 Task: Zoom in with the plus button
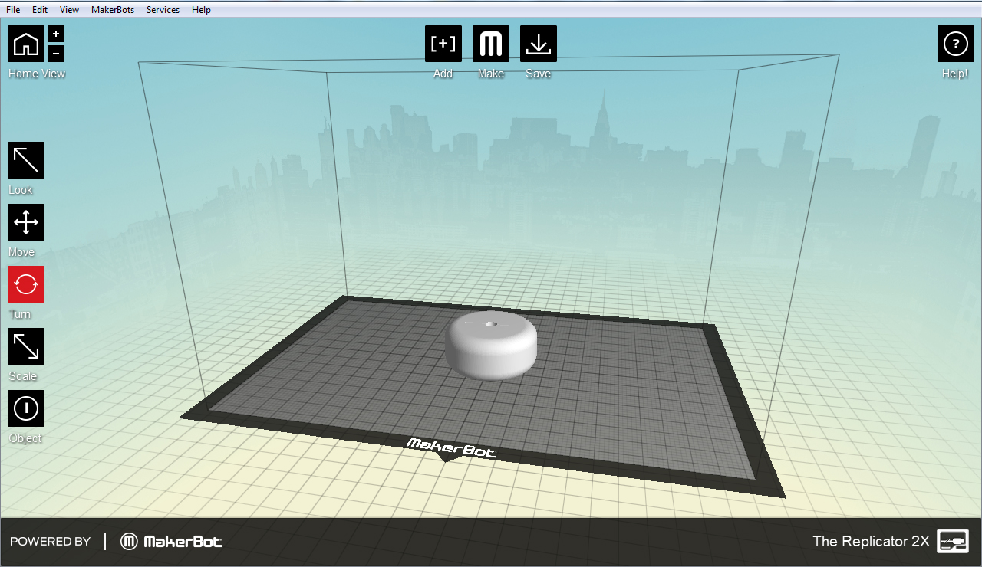pyautogui.click(x=56, y=34)
